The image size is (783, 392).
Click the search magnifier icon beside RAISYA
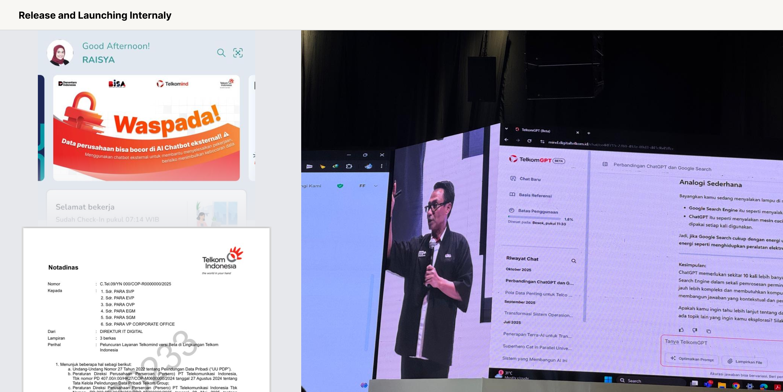(221, 53)
